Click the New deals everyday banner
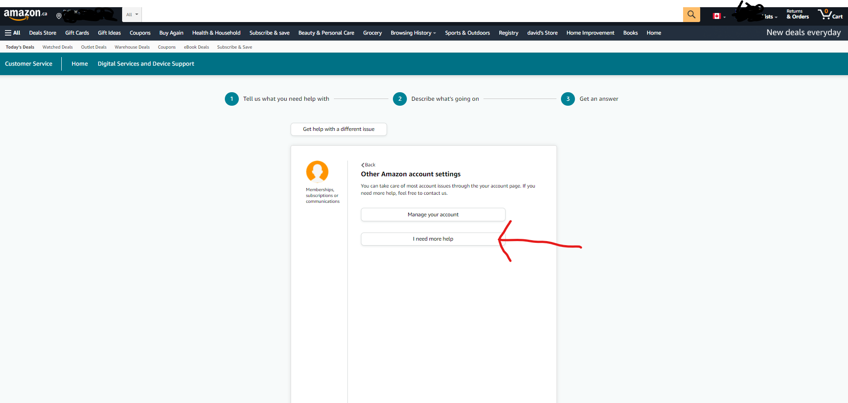 pyautogui.click(x=803, y=32)
